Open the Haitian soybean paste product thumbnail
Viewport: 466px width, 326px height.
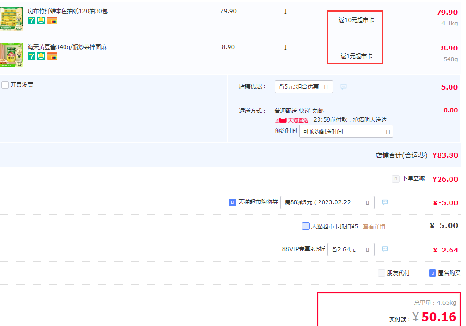(x=11, y=55)
